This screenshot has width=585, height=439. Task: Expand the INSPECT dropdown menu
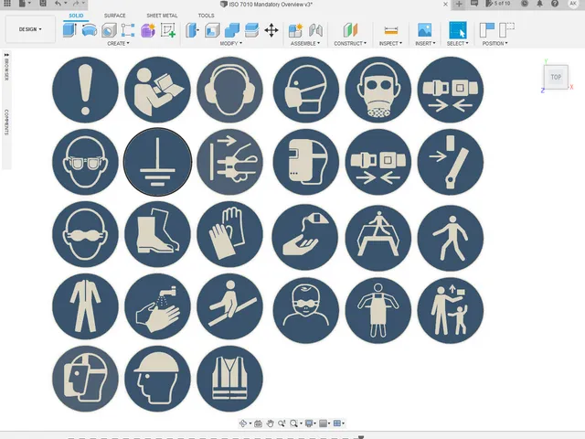point(390,43)
